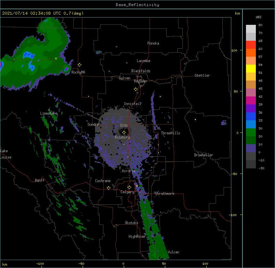Click the km unit label at top right
This screenshot has height=268, width=275.
coord(238,13)
